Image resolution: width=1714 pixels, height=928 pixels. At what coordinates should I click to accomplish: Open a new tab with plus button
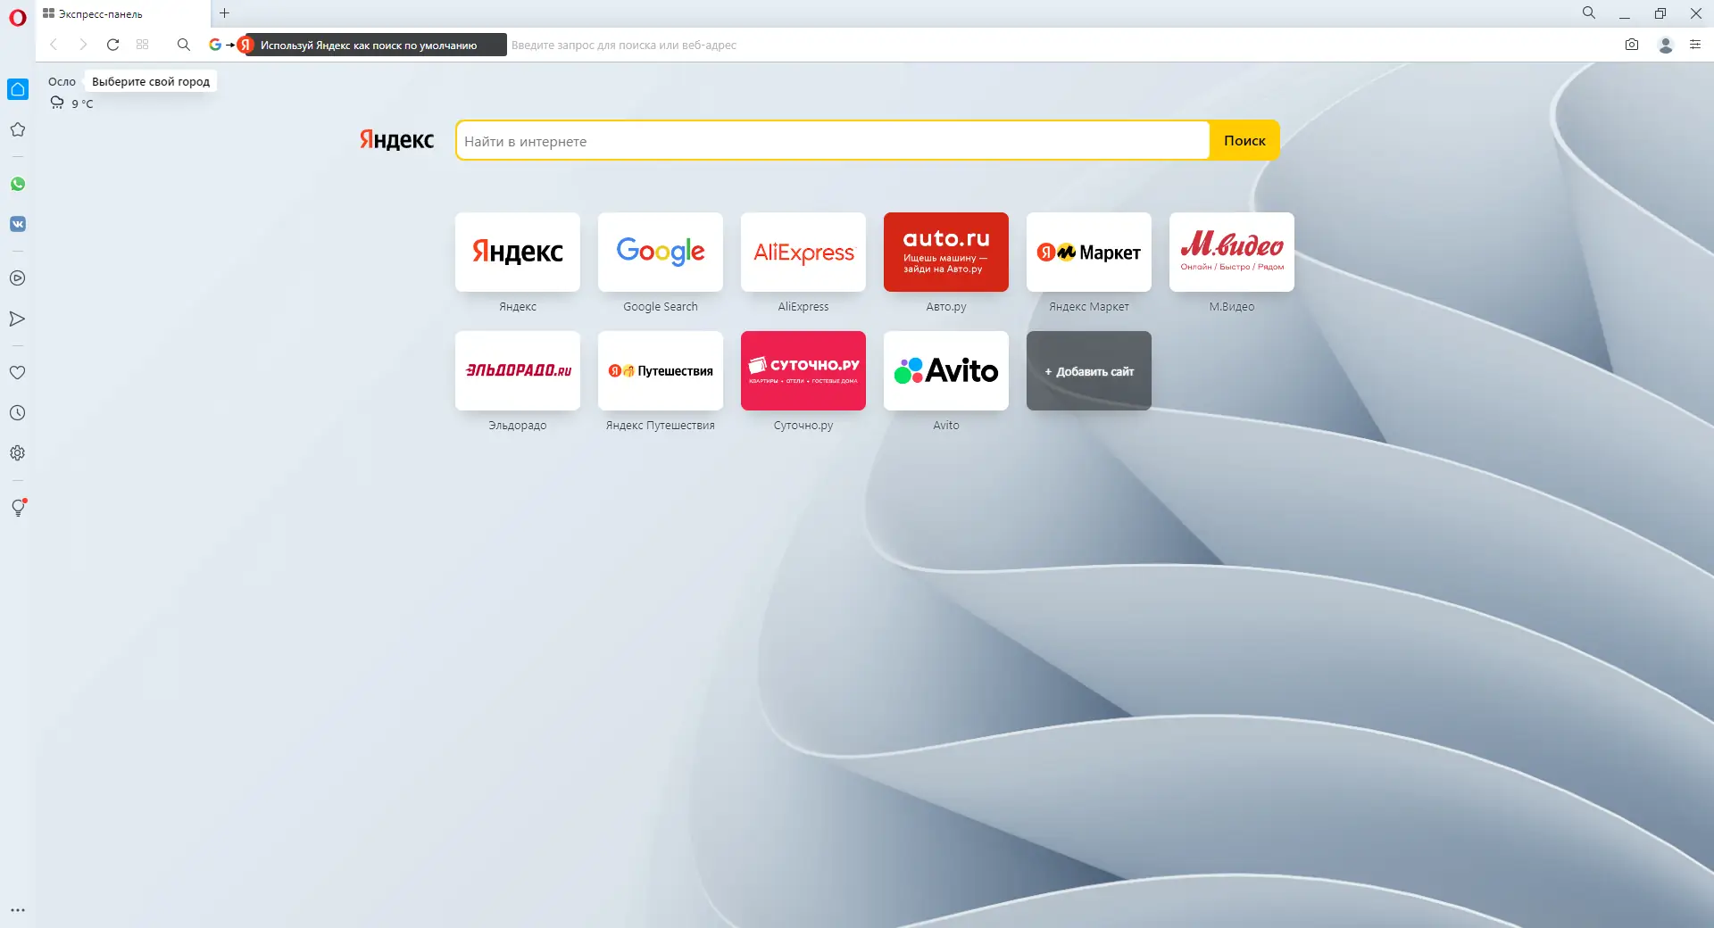225,13
